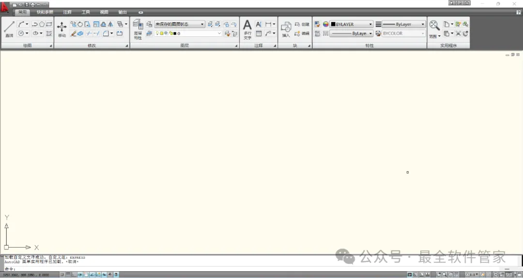523x278 pixels.
Task: Click the Insert block (插入) icon
Action: [x=286, y=29]
